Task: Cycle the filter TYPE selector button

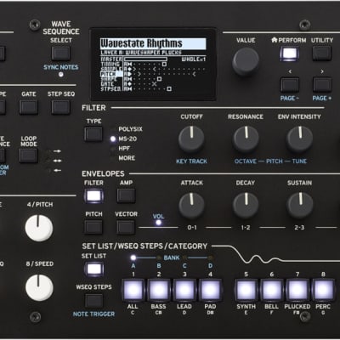Action: click(x=93, y=134)
